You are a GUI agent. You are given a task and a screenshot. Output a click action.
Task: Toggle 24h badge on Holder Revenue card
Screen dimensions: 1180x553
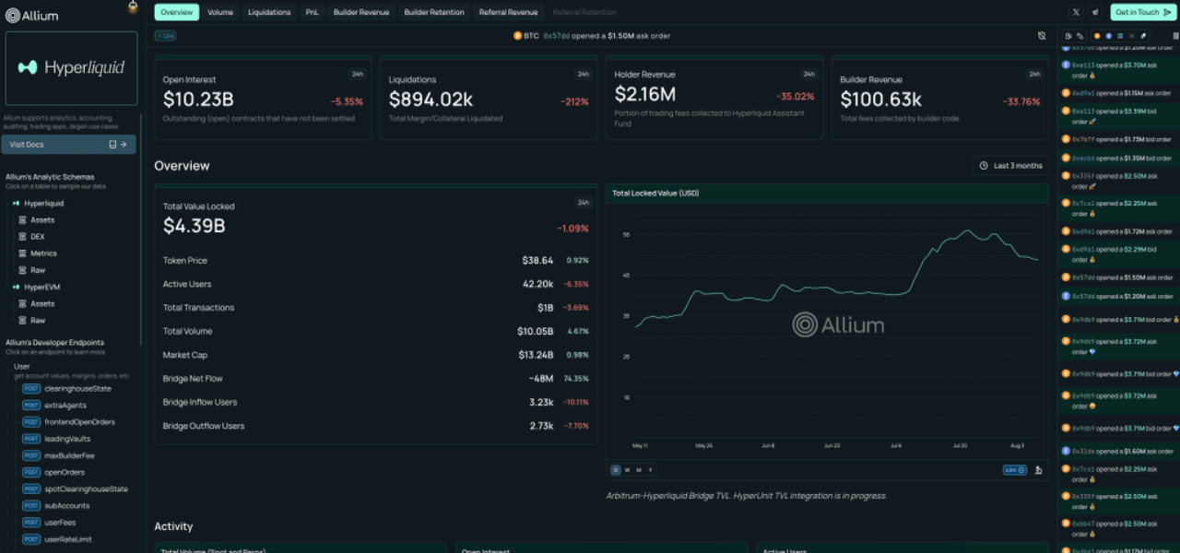808,74
